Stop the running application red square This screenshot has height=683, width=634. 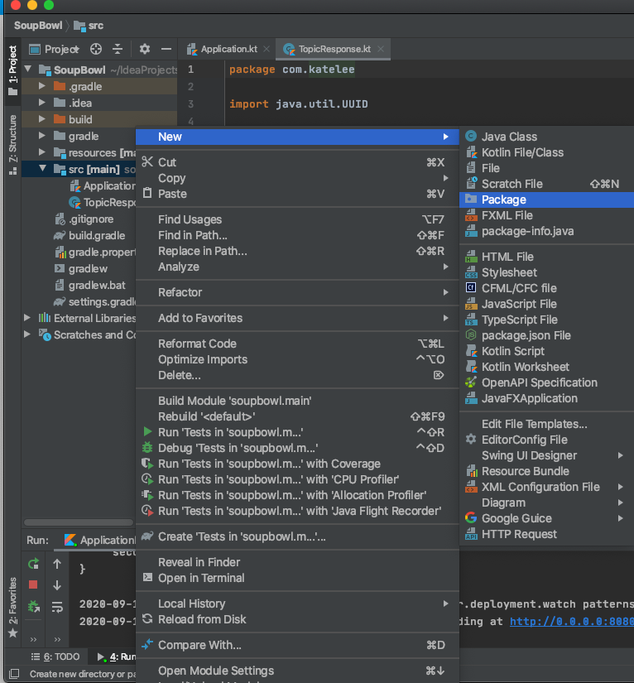[x=33, y=584]
